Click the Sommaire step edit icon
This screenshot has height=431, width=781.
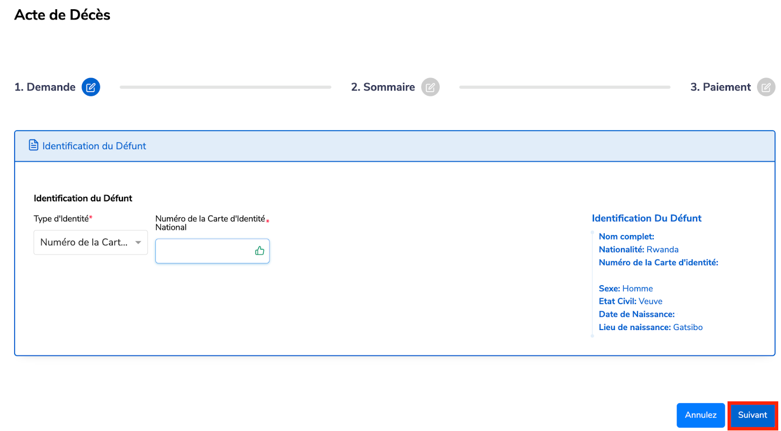430,87
